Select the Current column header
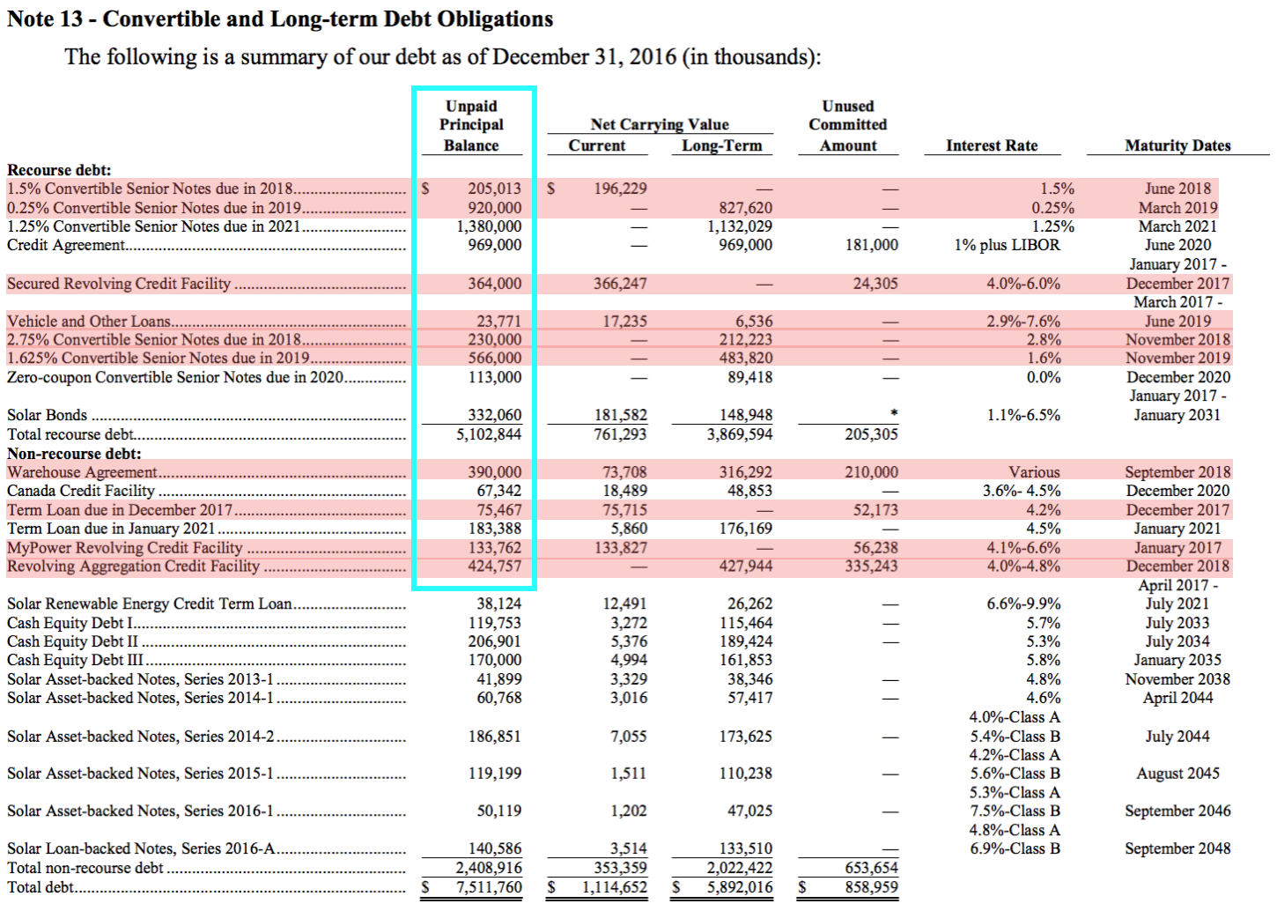Image resolution: width=1277 pixels, height=911 pixels. coord(597,146)
